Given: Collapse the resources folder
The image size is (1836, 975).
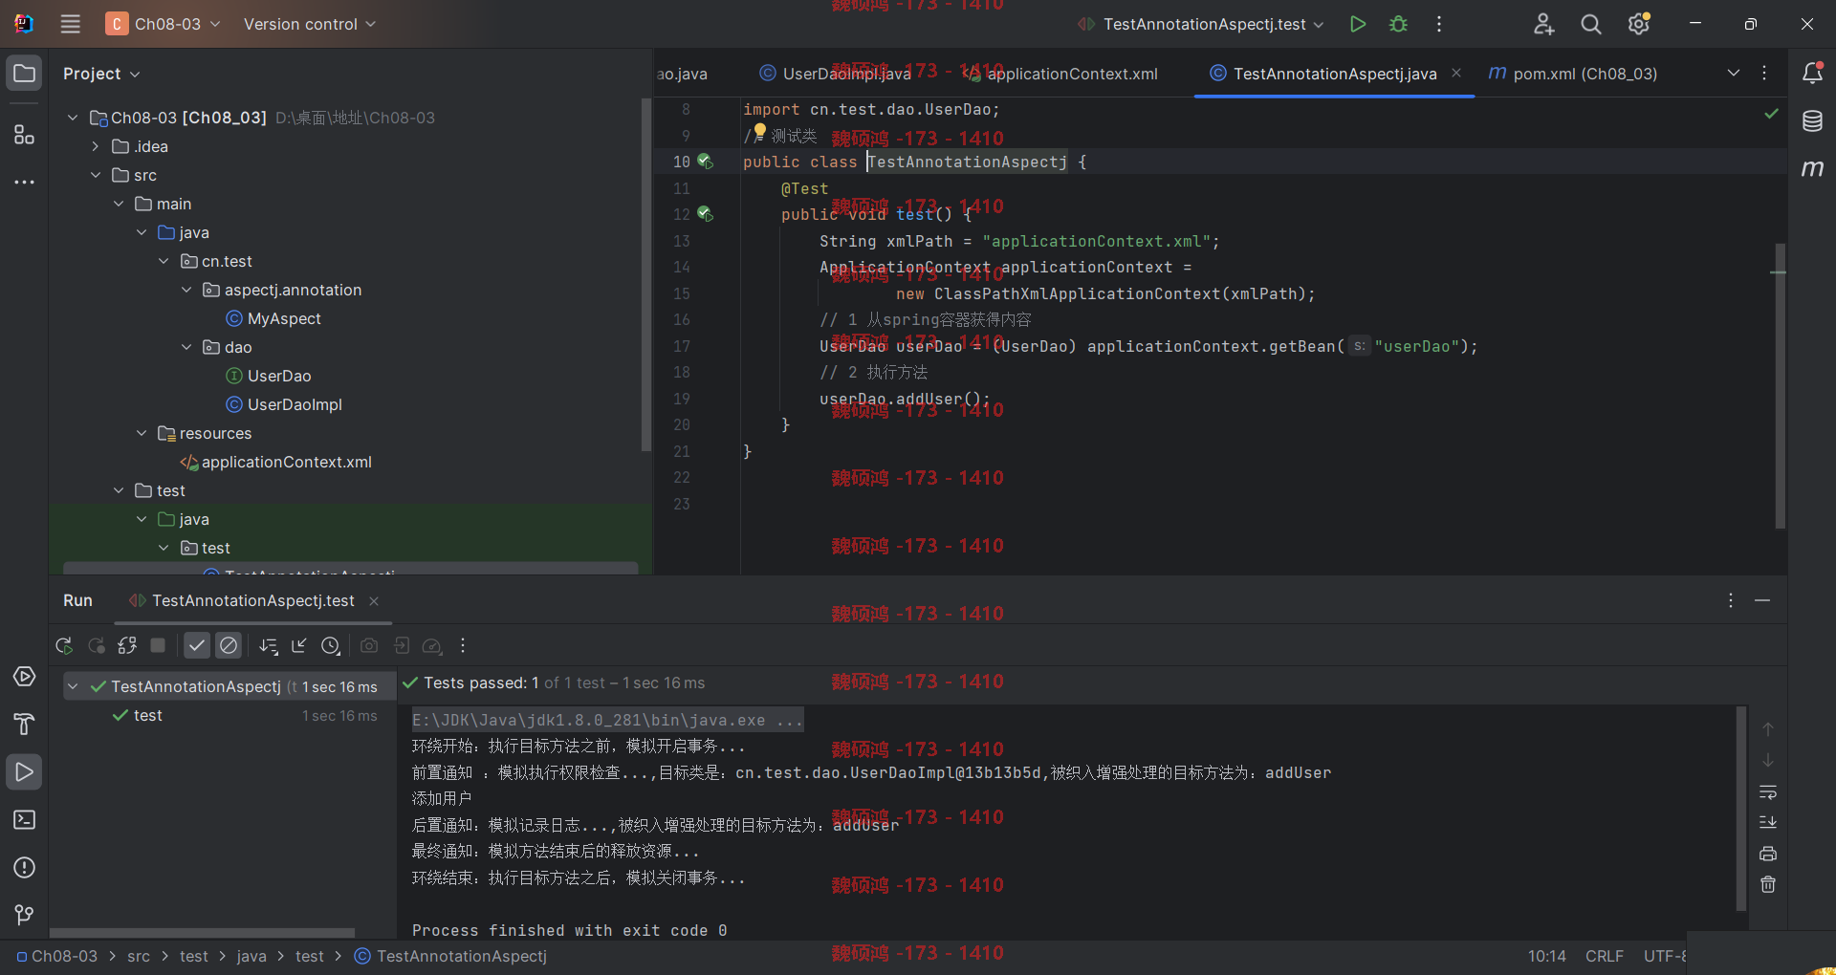Looking at the screenshot, I should tap(142, 433).
